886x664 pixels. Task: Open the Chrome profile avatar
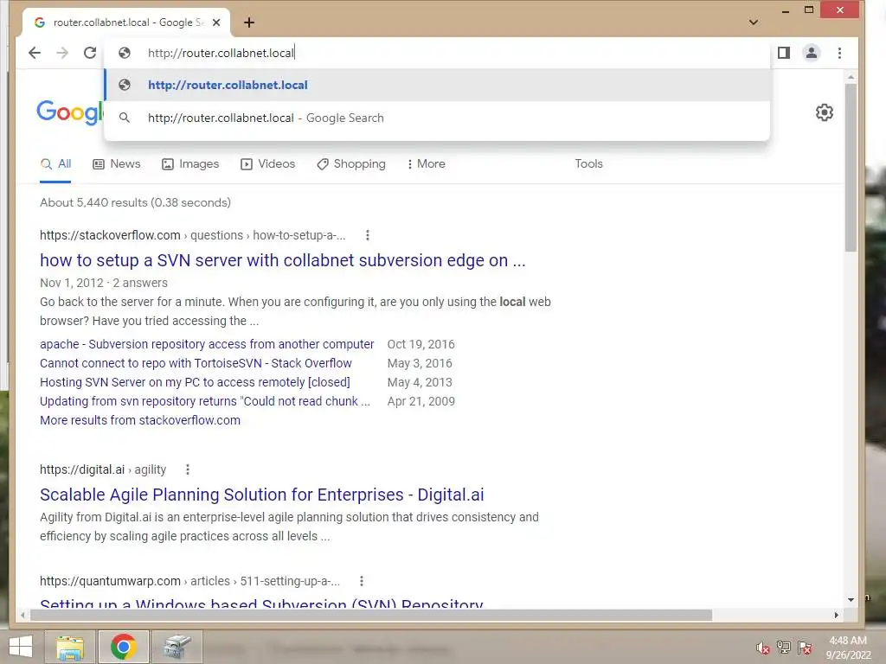[812, 53]
